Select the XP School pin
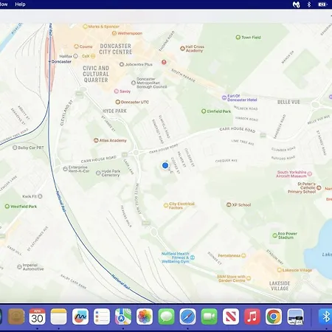 click(x=229, y=204)
